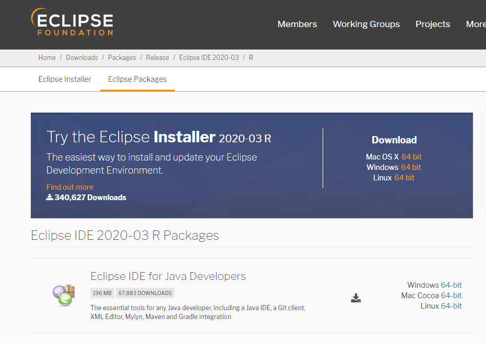Click the Eclipse IDE 2020-03 R Packages heading
The image size is (486, 343).
click(x=125, y=236)
